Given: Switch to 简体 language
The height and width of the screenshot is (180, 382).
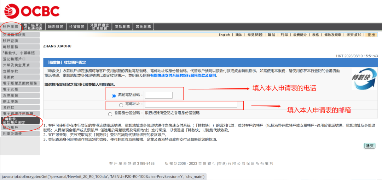Looking at the screenshot, I should point(238,35).
